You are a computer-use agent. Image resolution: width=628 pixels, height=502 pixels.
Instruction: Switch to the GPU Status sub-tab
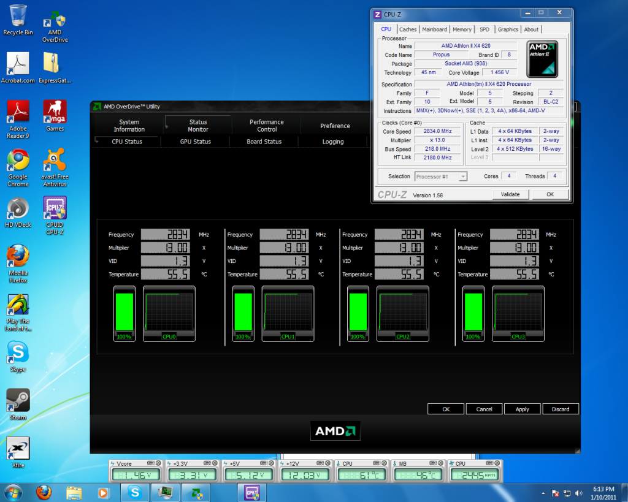pyautogui.click(x=196, y=142)
